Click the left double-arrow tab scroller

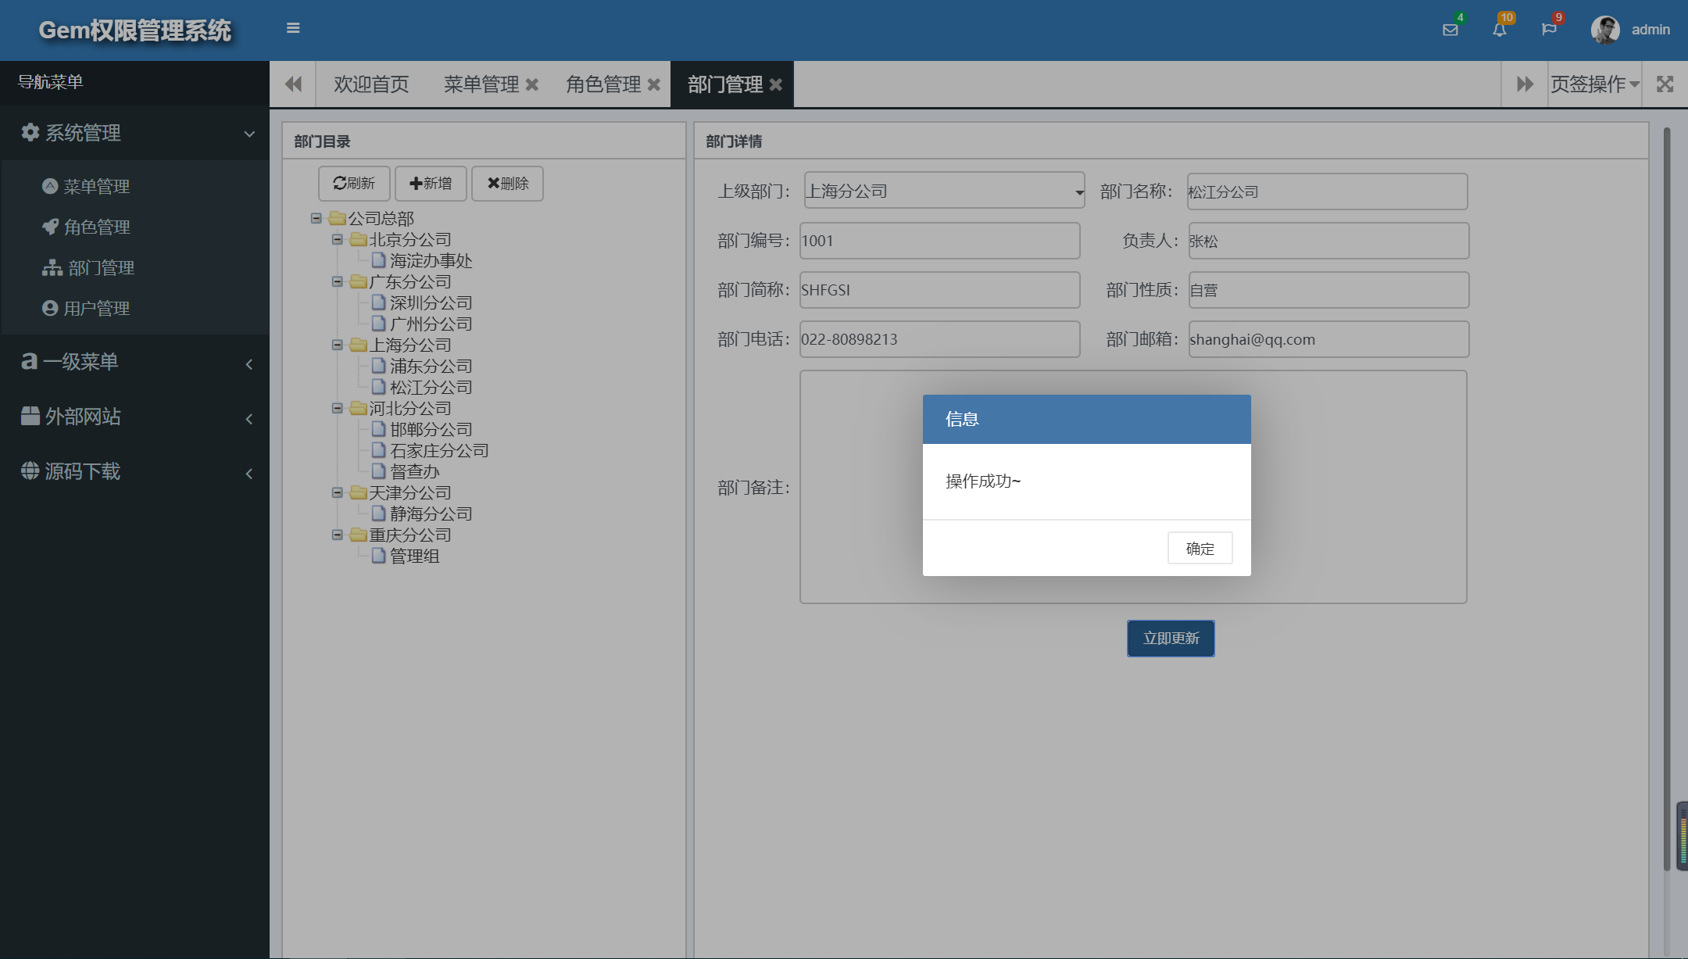pos(293,84)
